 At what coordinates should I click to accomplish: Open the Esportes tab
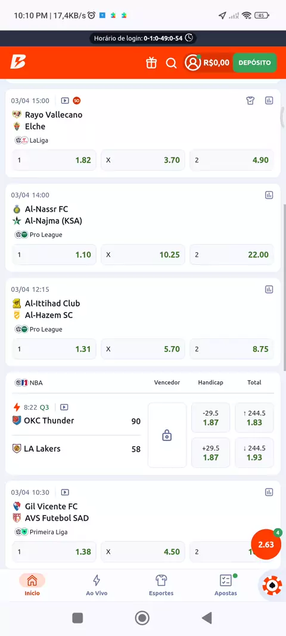tap(161, 585)
